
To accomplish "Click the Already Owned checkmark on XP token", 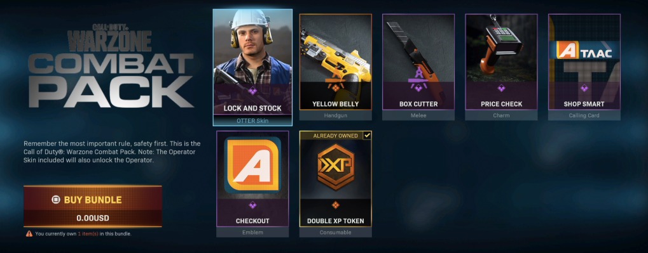I will tap(366, 136).
